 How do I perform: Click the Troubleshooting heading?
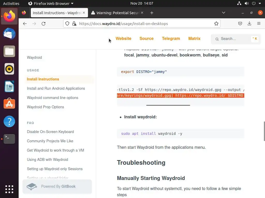(x=141, y=163)
